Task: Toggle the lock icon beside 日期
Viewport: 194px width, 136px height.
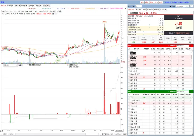Action: pos(170,6)
